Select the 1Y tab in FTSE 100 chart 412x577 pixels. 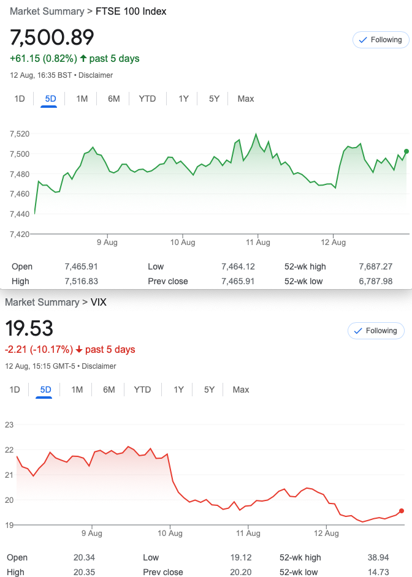[183, 99]
